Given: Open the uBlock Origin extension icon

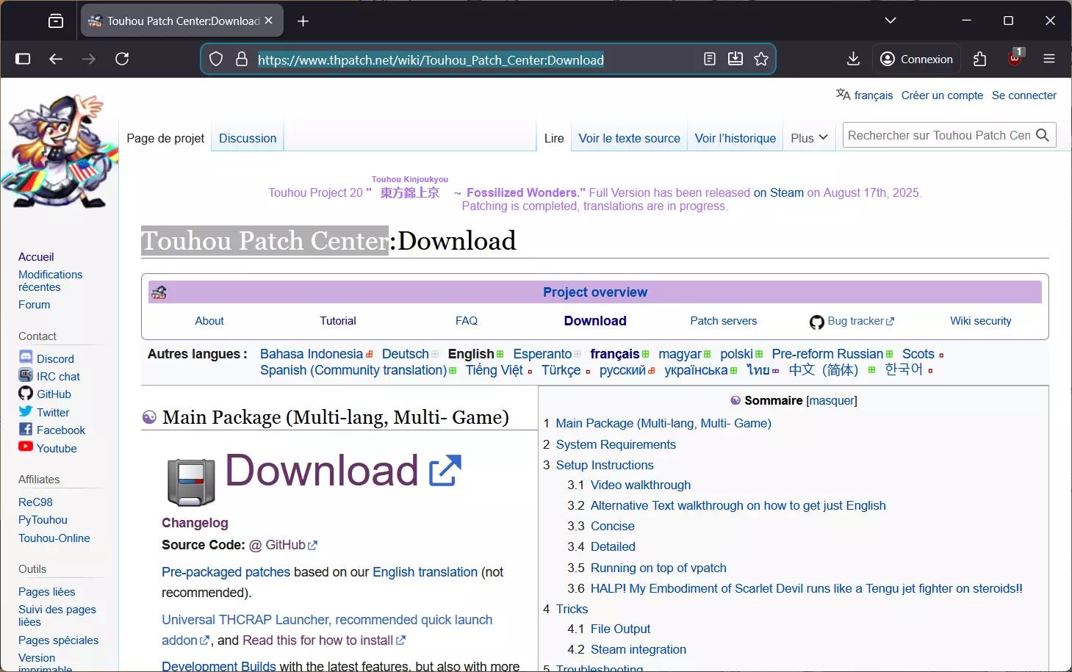Looking at the screenshot, I should pyautogui.click(x=1015, y=59).
